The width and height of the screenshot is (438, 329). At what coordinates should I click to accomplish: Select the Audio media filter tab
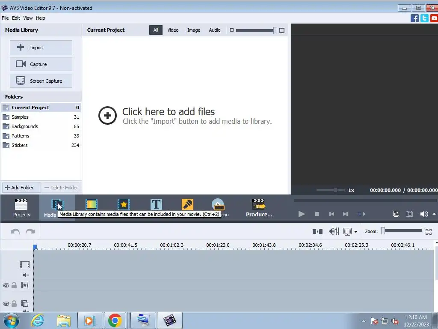click(215, 30)
